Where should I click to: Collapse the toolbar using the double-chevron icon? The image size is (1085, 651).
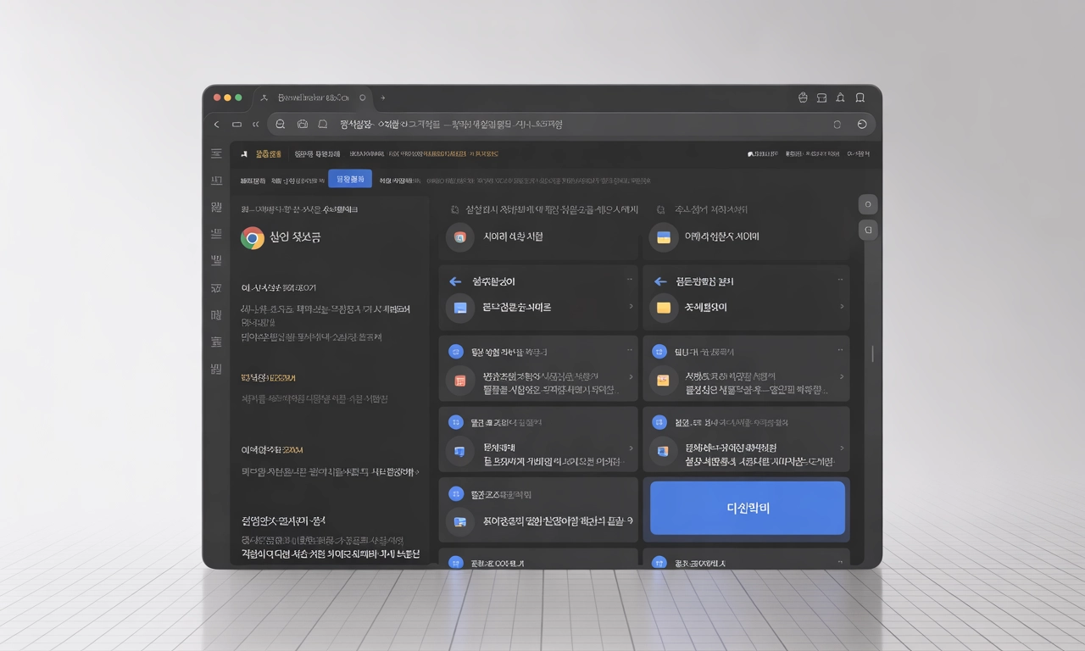pos(254,124)
